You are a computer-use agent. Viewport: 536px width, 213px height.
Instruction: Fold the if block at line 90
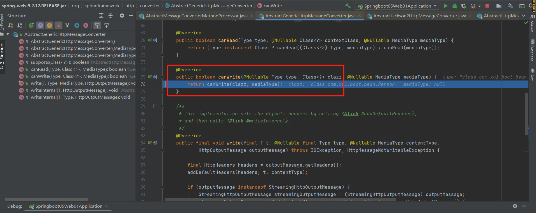coord(162,187)
